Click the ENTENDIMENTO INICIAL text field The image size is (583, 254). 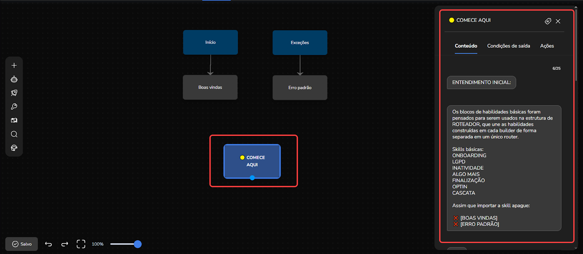(481, 82)
